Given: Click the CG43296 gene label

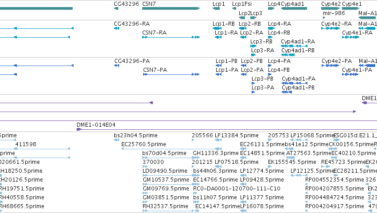Looking at the screenshot, I should pos(126,4).
